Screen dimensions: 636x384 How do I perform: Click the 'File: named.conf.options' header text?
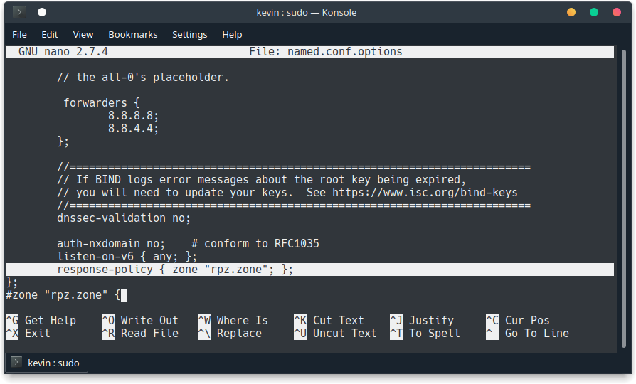[x=326, y=52]
